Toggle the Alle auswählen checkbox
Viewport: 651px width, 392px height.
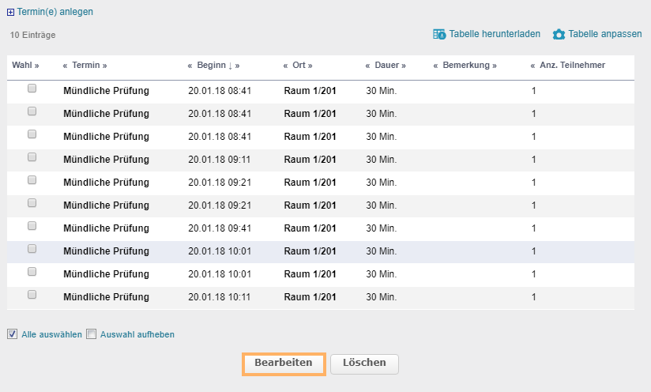[12, 334]
